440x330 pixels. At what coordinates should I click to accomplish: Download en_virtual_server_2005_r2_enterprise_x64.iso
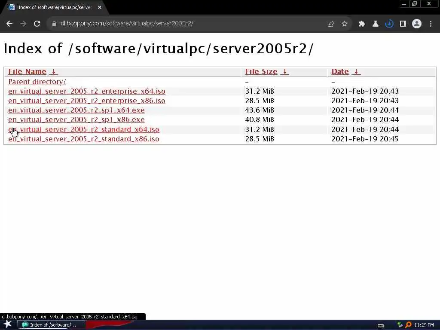87,92
